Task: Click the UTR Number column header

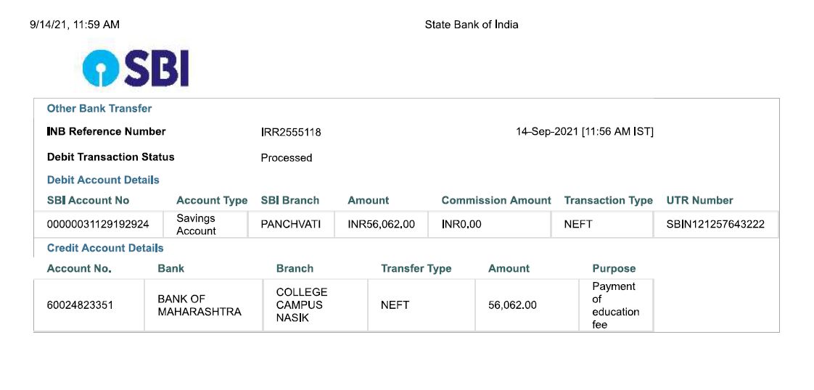Action: (699, 200)
